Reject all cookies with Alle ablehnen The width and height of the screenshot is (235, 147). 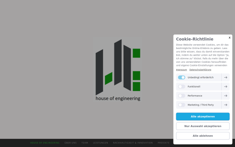click(x=202, y=136)
